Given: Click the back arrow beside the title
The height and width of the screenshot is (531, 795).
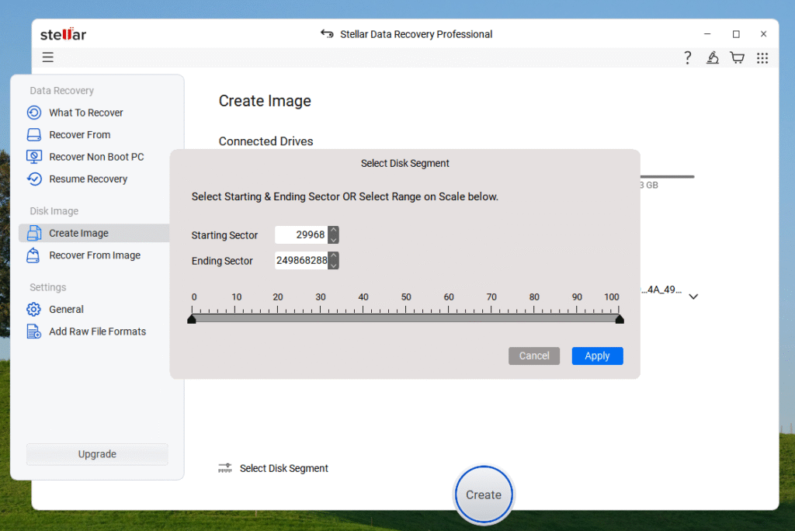Looking at the screenshot, I should tap(326, 34).
